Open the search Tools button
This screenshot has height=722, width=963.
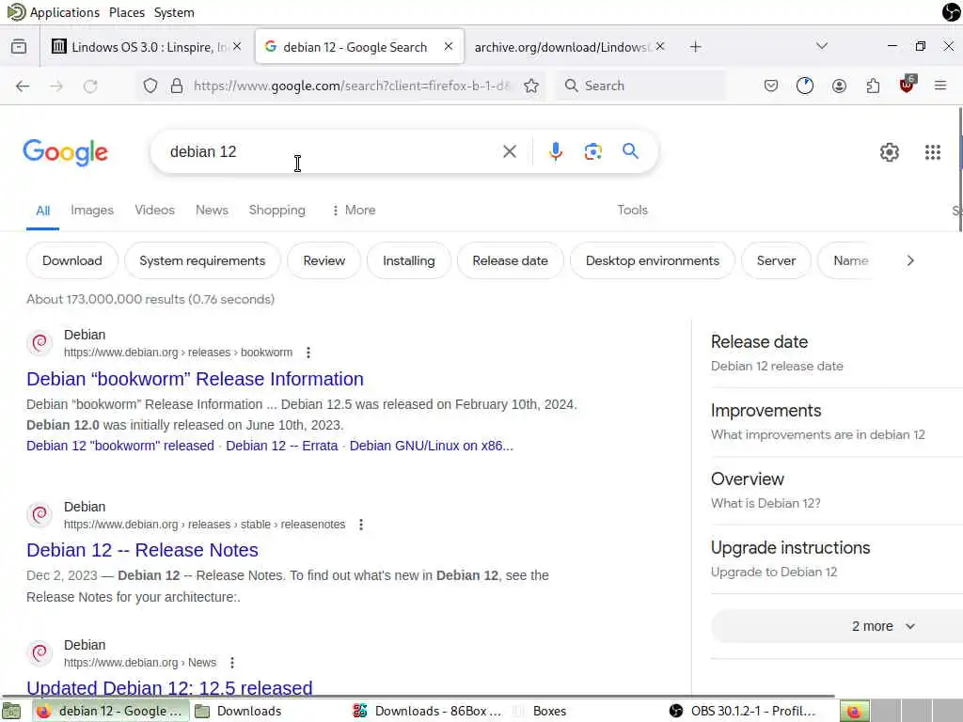tap(632, 210)
